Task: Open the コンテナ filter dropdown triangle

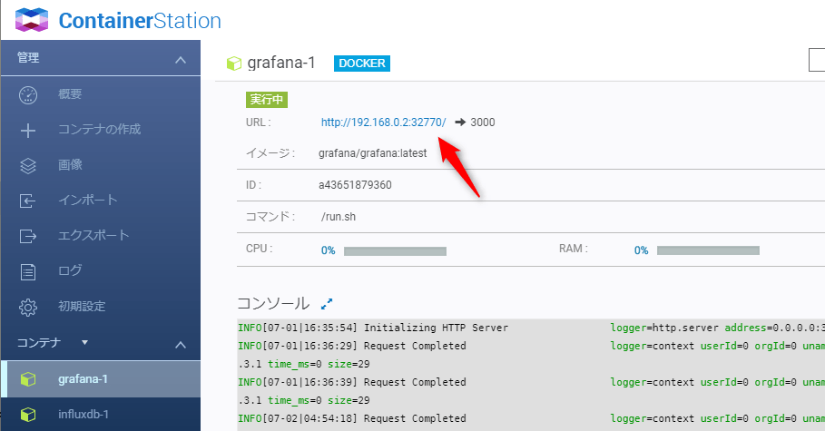Action: [84, 343]
